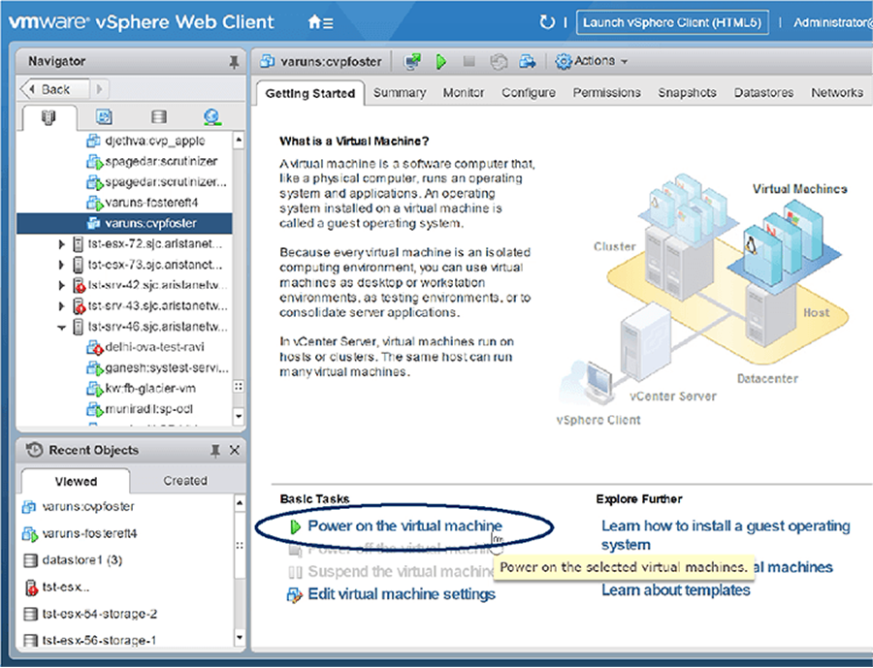Collapse the tst-srv-46 host node
Screen dimensions: 873x668
pyautogui.click(x=61, y=327)
